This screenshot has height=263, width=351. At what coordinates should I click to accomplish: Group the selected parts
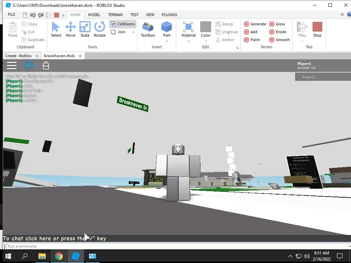point(224,24)
